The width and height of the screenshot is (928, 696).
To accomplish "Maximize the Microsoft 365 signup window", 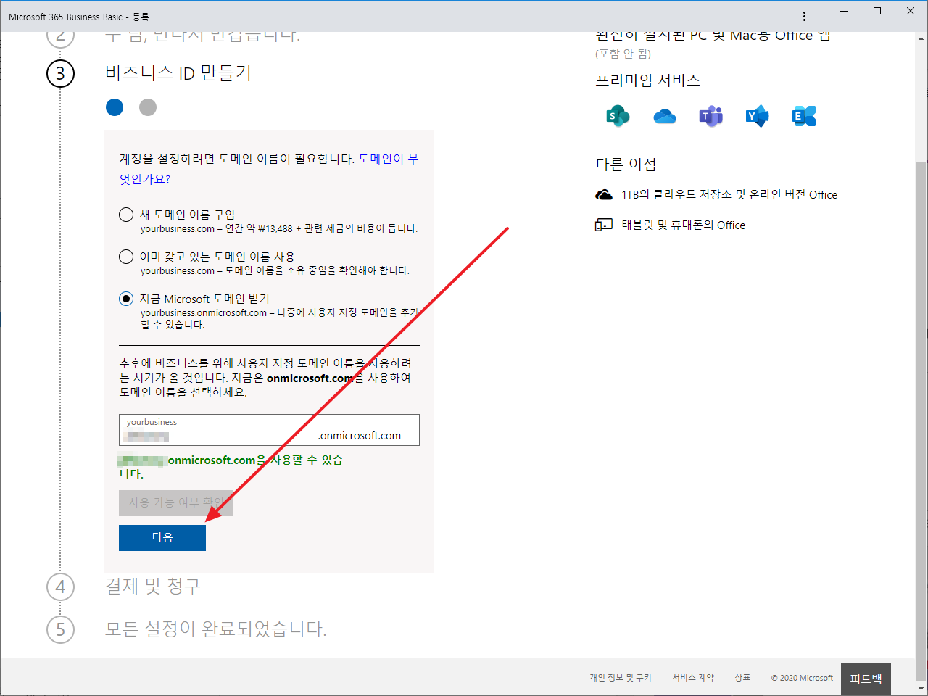I will click(x=877, y=11).
